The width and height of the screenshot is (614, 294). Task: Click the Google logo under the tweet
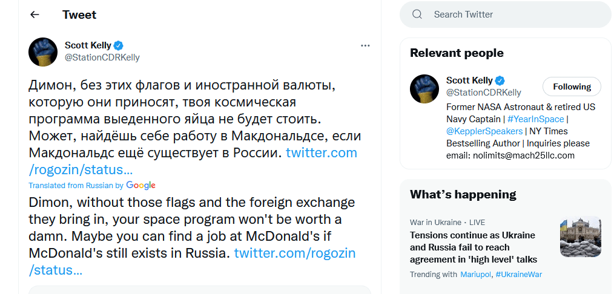[141, 185]
